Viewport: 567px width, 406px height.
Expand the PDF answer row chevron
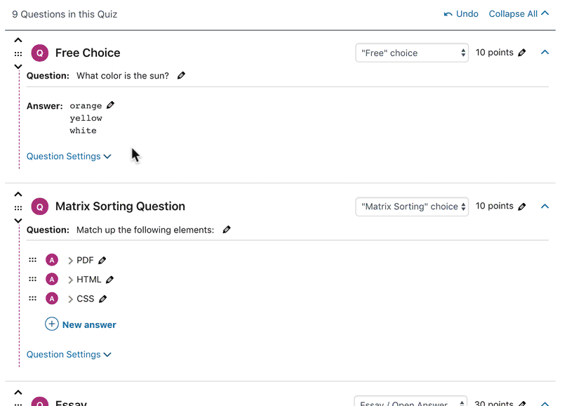click(71, 261)
